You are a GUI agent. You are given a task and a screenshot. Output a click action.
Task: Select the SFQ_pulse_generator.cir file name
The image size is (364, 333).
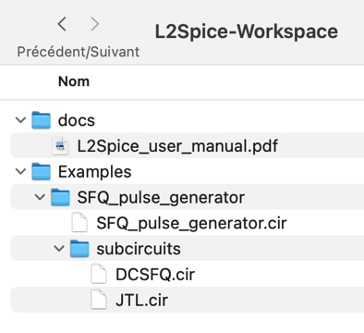pos(191,223)
